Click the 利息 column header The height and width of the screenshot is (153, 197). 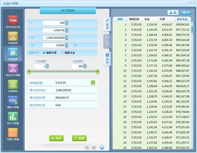(166, 19)
